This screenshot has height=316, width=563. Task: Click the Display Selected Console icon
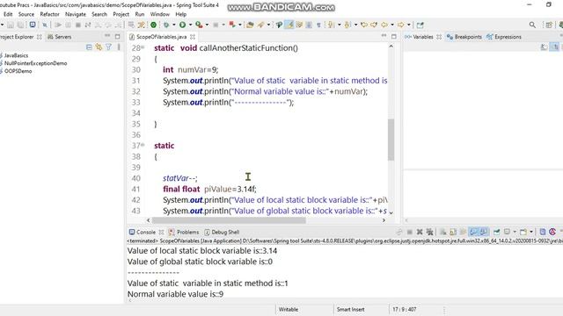(x=507, y=232)
